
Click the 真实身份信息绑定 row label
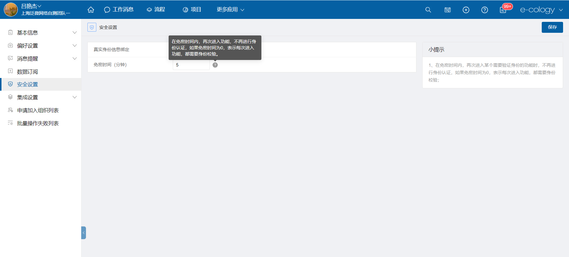pos(111,50)
